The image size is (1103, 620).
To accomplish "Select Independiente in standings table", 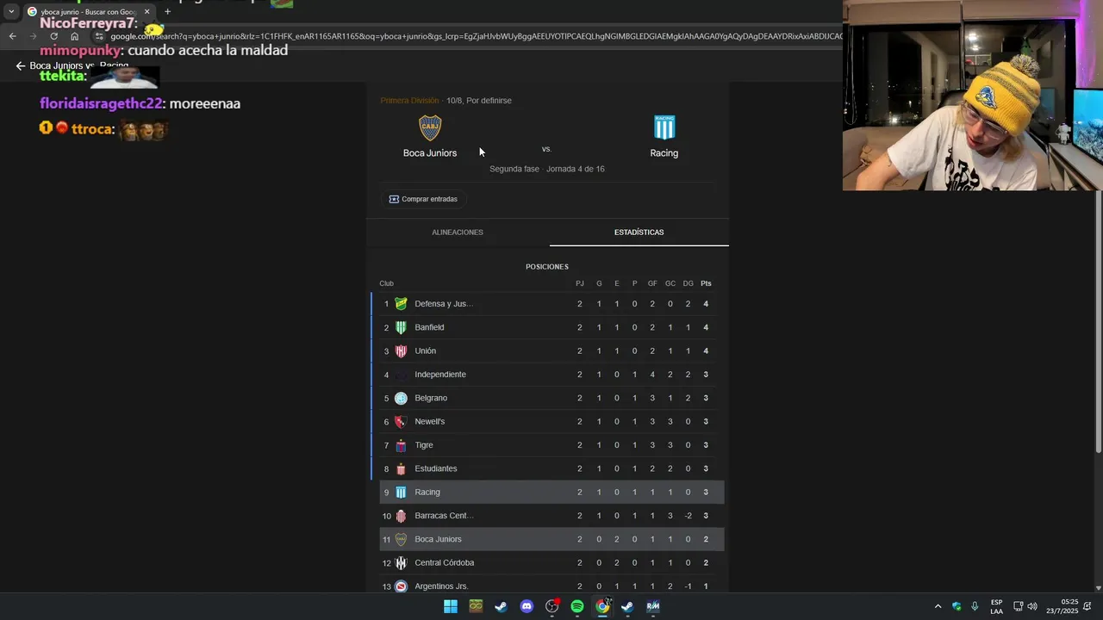I will click(548, 375).
